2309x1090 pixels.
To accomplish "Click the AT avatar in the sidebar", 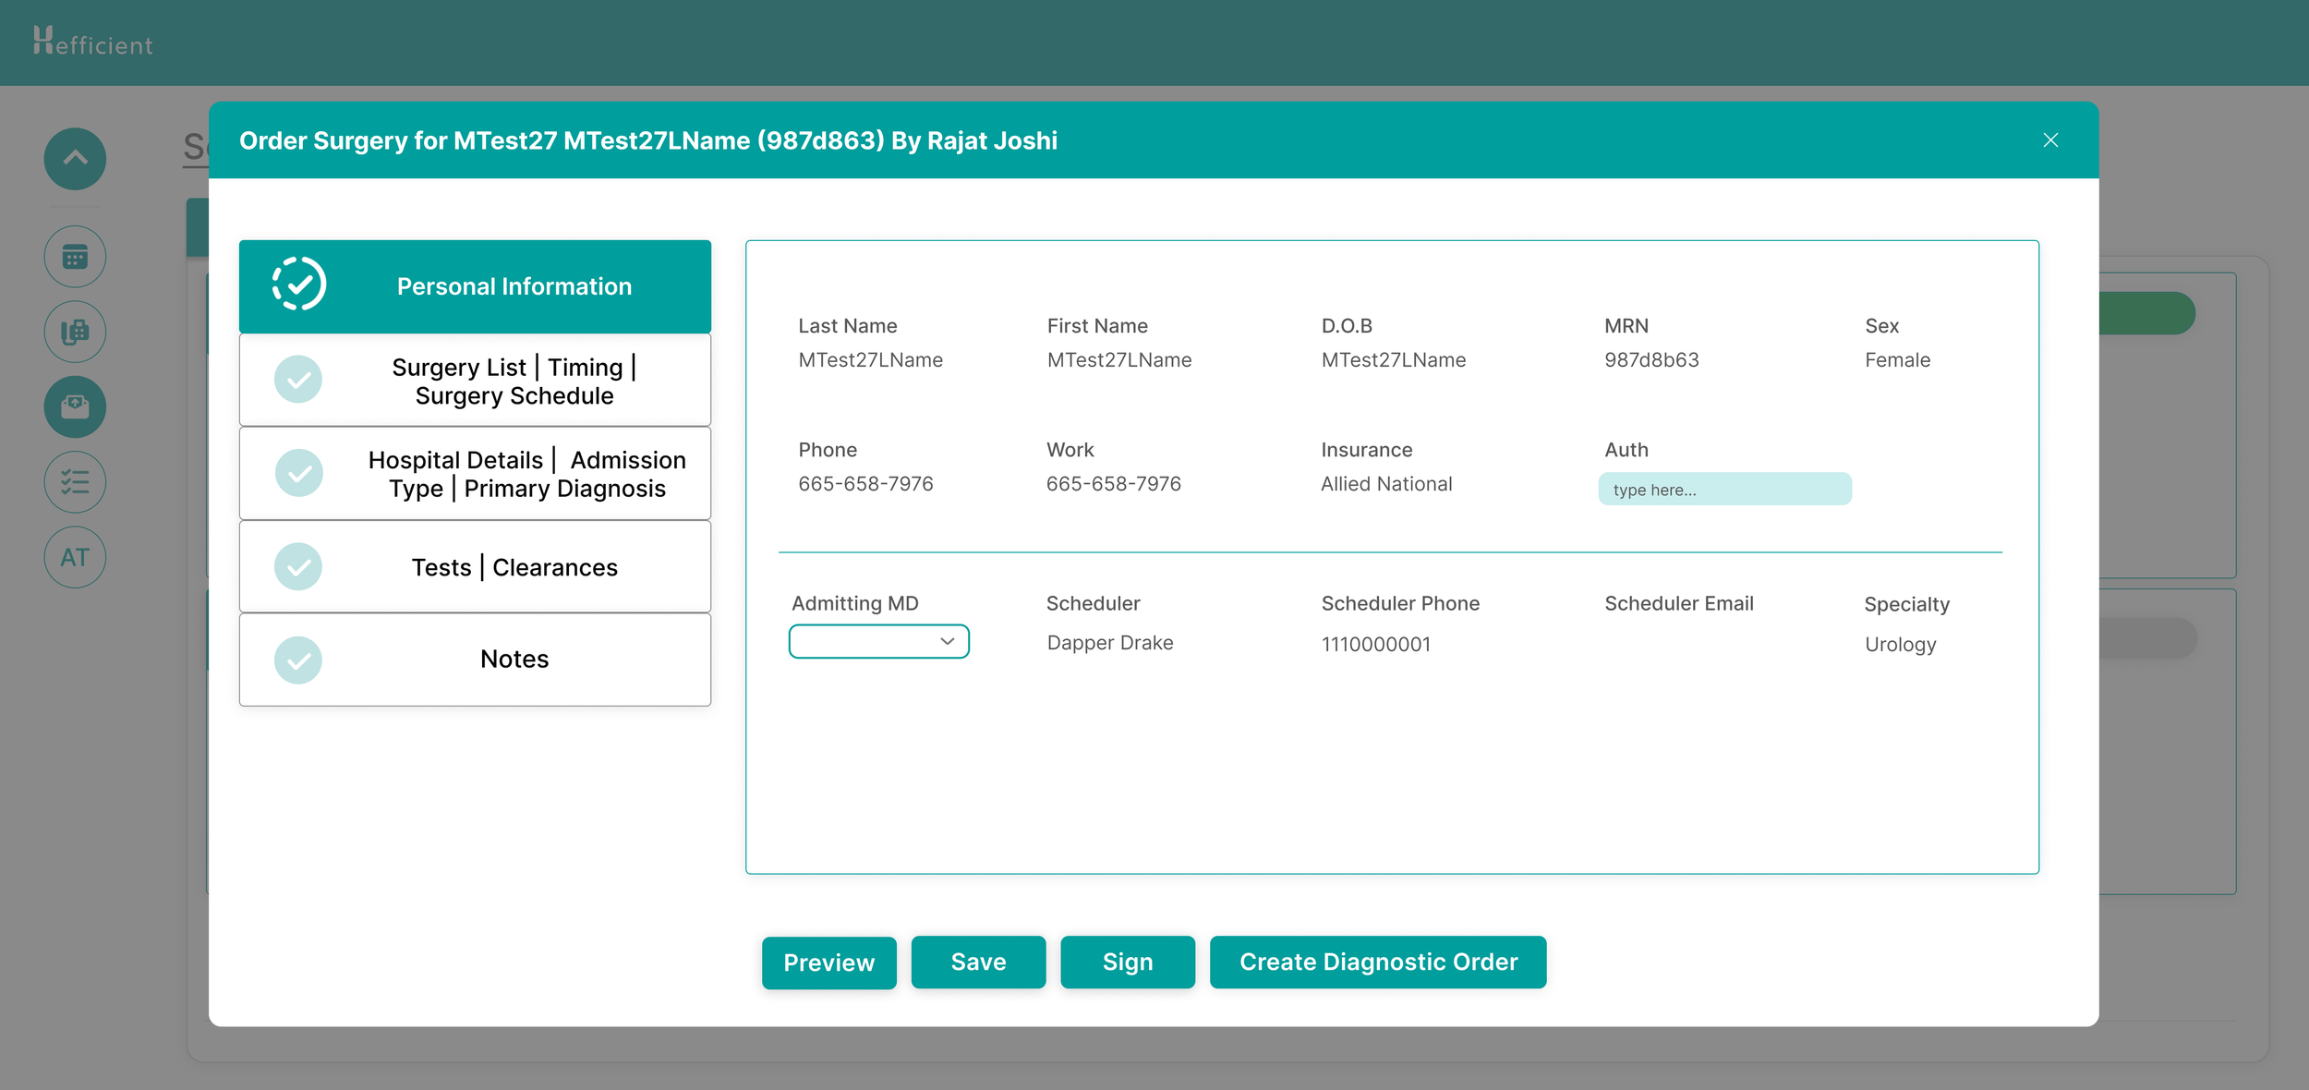I will click(75, 557).
